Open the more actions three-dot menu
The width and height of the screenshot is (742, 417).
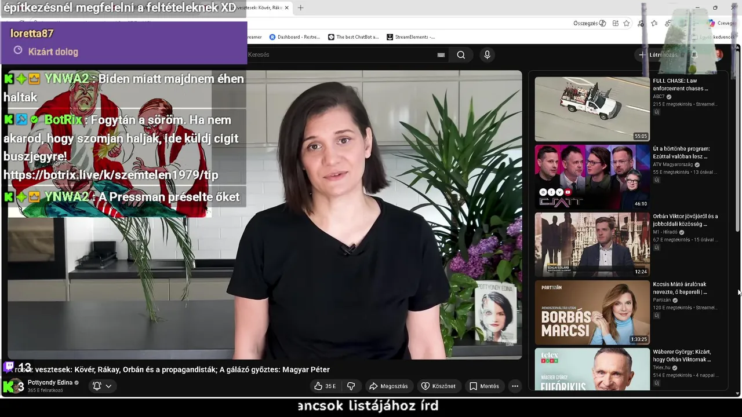point(515,386)
